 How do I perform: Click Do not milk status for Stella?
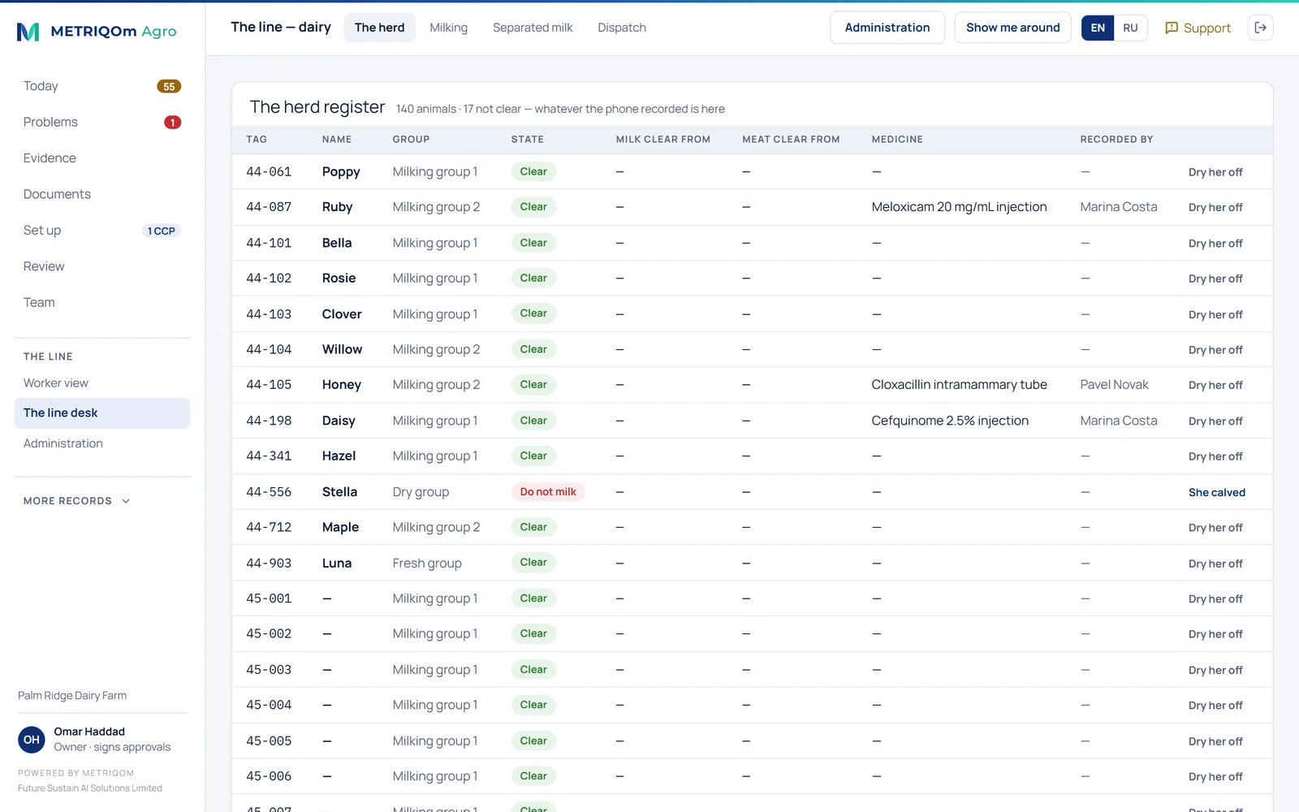[x=548, y=491]
